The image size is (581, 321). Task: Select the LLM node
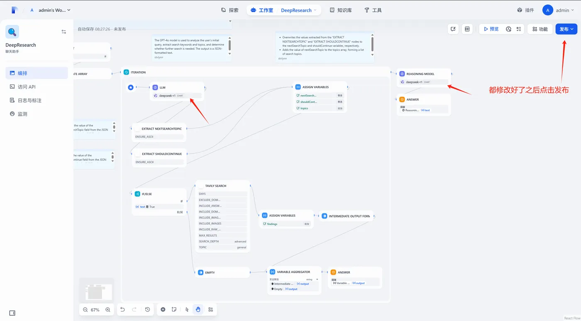(x=177, y=91)
